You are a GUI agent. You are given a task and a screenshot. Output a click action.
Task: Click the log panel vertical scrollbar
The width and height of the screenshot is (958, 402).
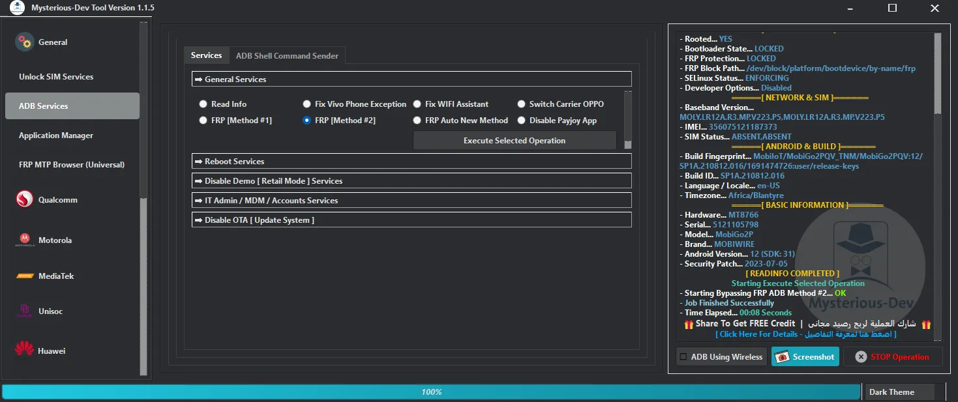938,186
